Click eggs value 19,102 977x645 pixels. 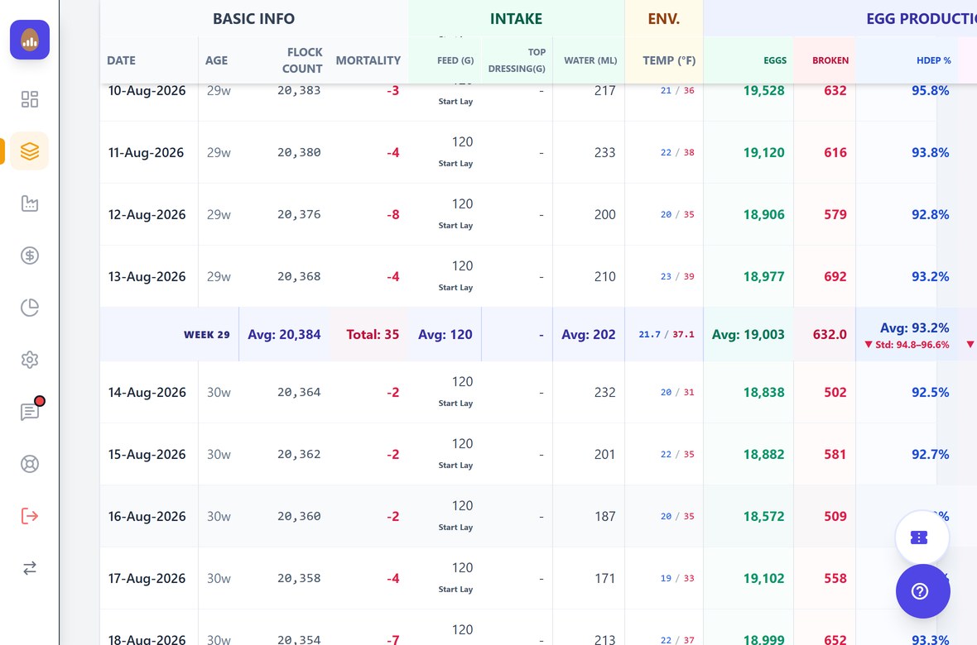coord(764,578)
